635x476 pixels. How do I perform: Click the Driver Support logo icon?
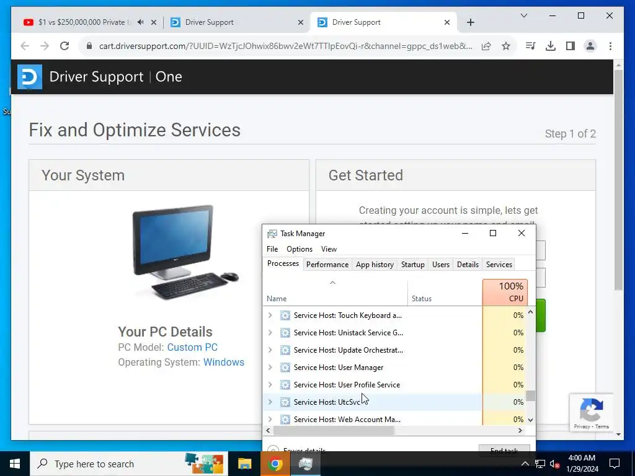[30, 76]
